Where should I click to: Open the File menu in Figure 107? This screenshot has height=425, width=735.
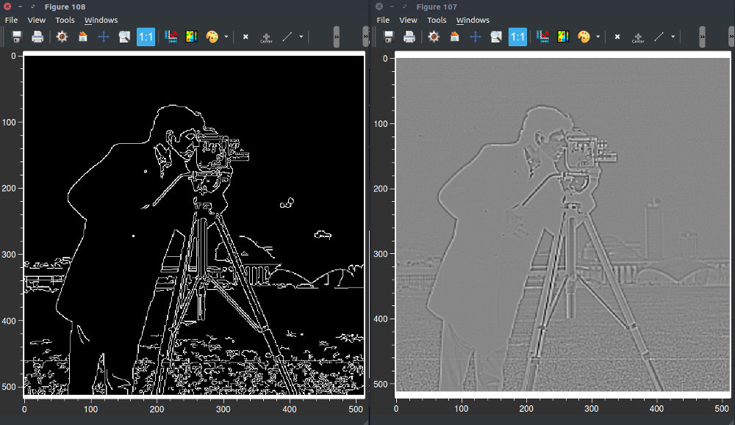pos(383,20)
